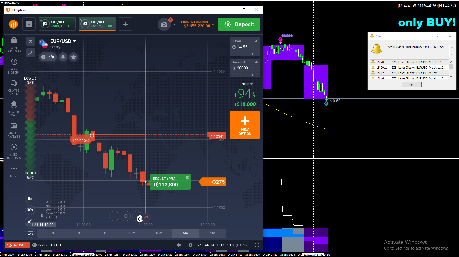Screen dimensions: 459x257
Task: Toggle EUR/USD as a favorite with the star
Action: 73,57
